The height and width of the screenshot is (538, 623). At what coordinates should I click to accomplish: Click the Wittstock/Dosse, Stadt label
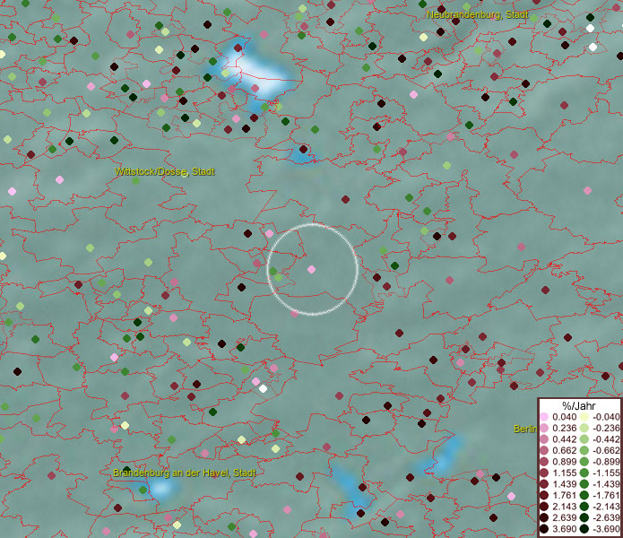[x=165, y=171]
